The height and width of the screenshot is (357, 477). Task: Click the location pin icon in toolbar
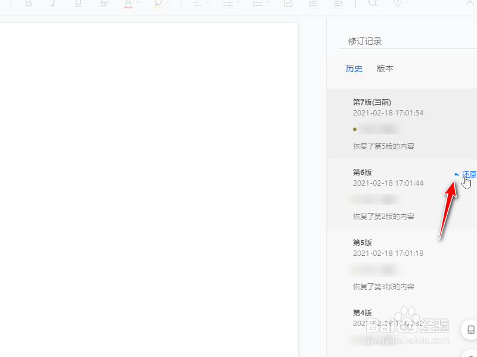point(397,4)
